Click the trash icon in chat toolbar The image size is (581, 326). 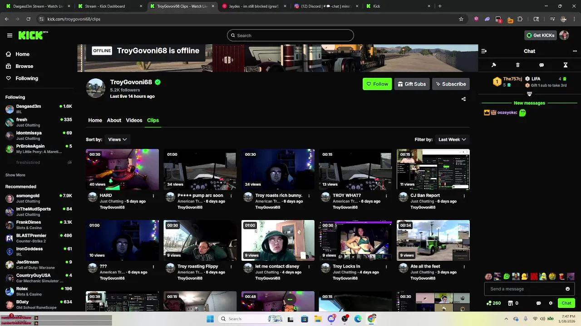click(518, 65)
